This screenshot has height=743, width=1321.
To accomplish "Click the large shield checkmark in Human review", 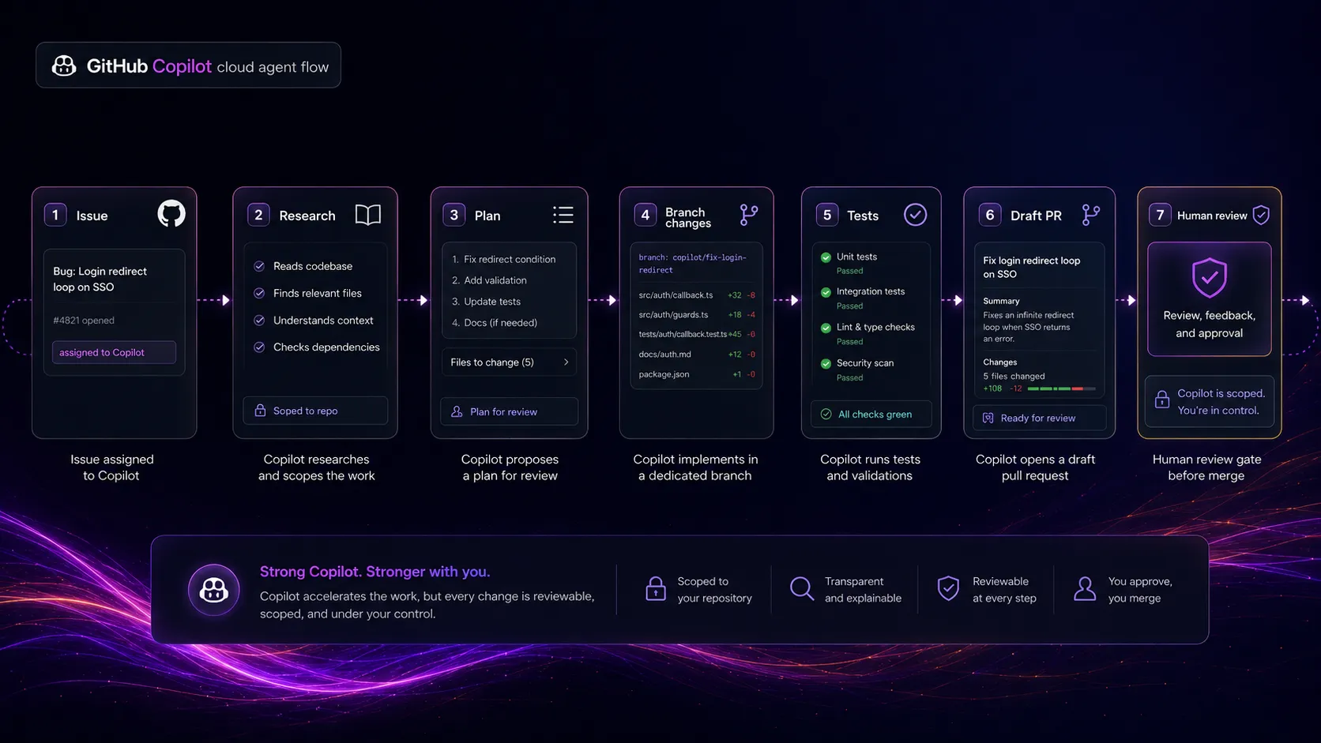I will tap(1210, 277).
